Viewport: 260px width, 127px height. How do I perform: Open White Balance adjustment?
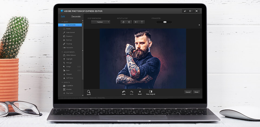coord(69,55)
